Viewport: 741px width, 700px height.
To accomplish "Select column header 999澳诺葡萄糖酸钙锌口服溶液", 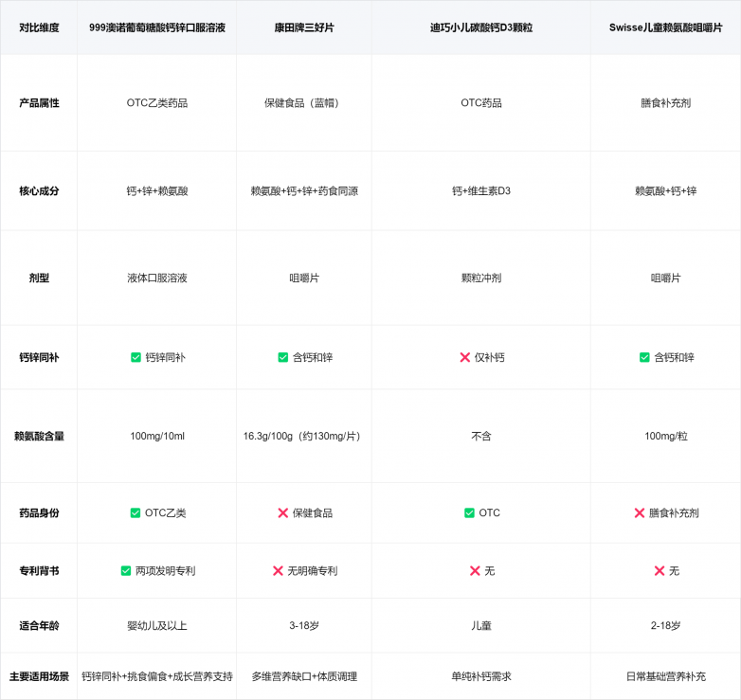I will (157, 27).
